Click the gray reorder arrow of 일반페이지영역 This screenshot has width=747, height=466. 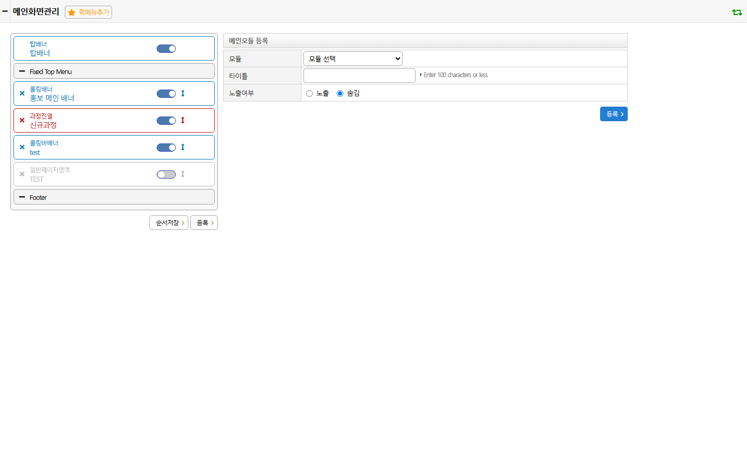tap(183, 174)
